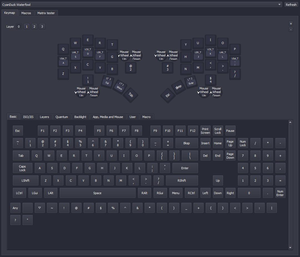Switch to layer 2
Viewport: 300px width, 257px height.
34,27
